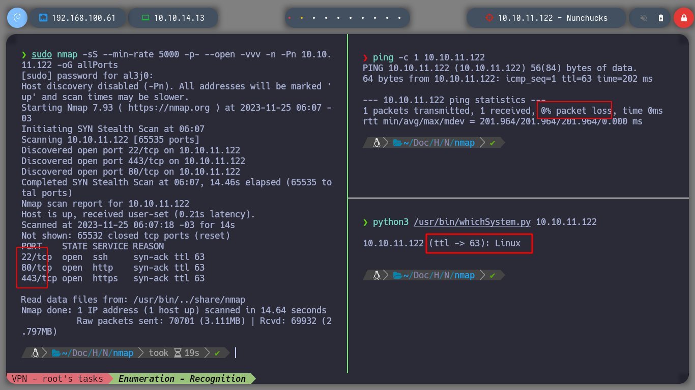Click the green laptop VPN icon
The image size is (695, 390).
146,18
